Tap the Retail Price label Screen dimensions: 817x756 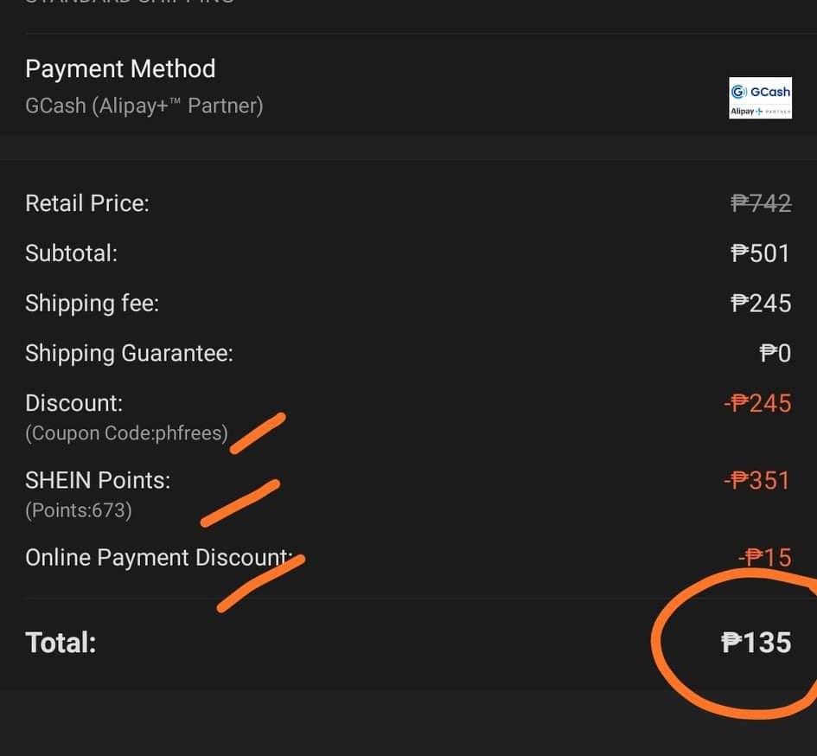coord(87,203)
